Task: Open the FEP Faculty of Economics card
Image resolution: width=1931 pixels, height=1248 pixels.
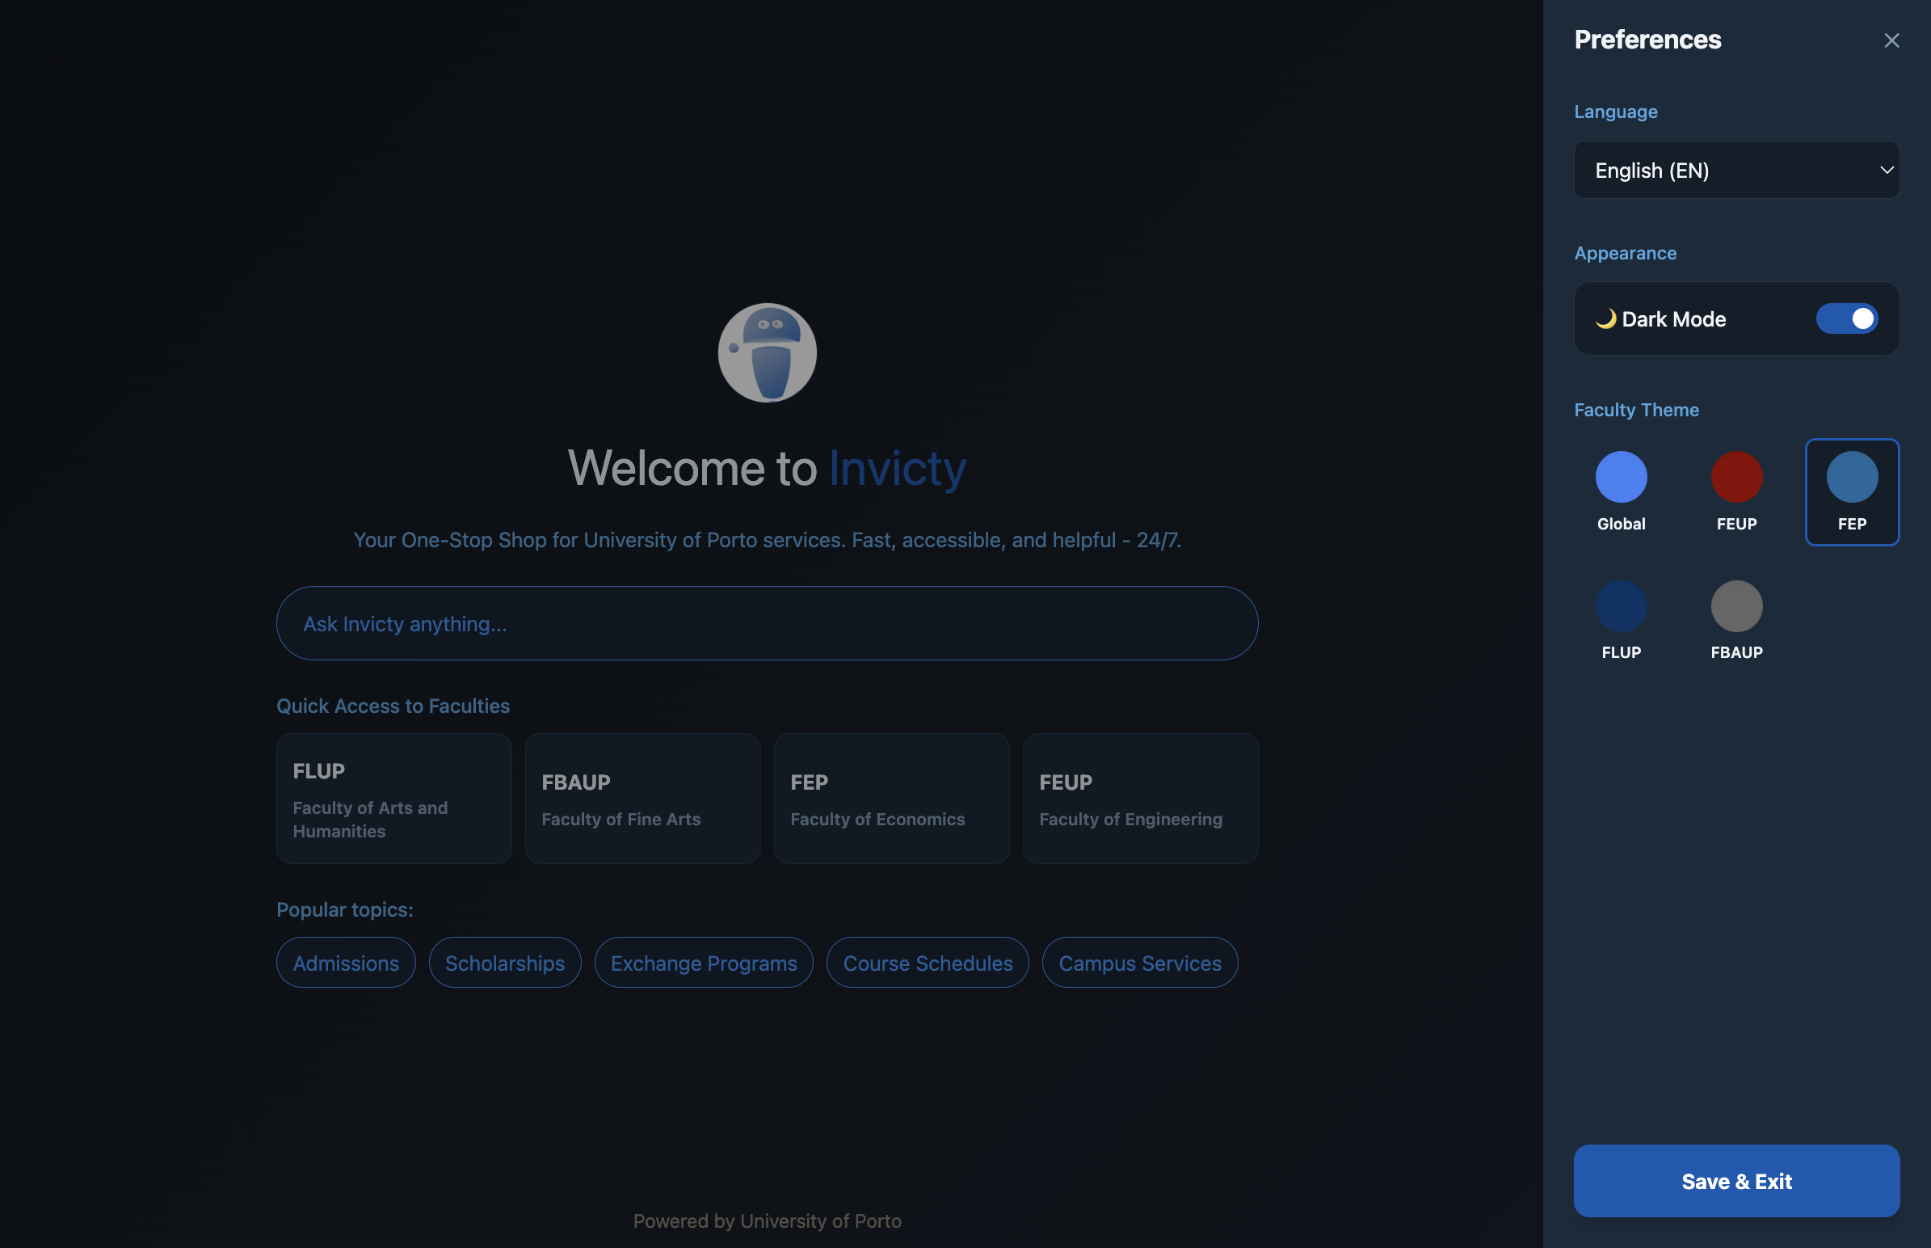Action: pyautogui.click(x=891, y=799)
